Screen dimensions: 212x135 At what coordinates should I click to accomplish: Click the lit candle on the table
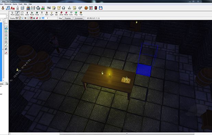109,76
